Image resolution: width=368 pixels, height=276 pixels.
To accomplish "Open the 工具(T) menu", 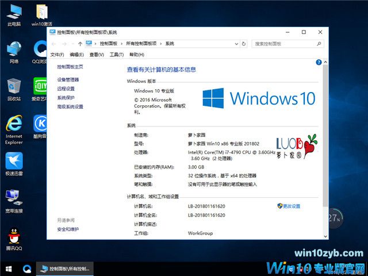I will coord(117,55).
